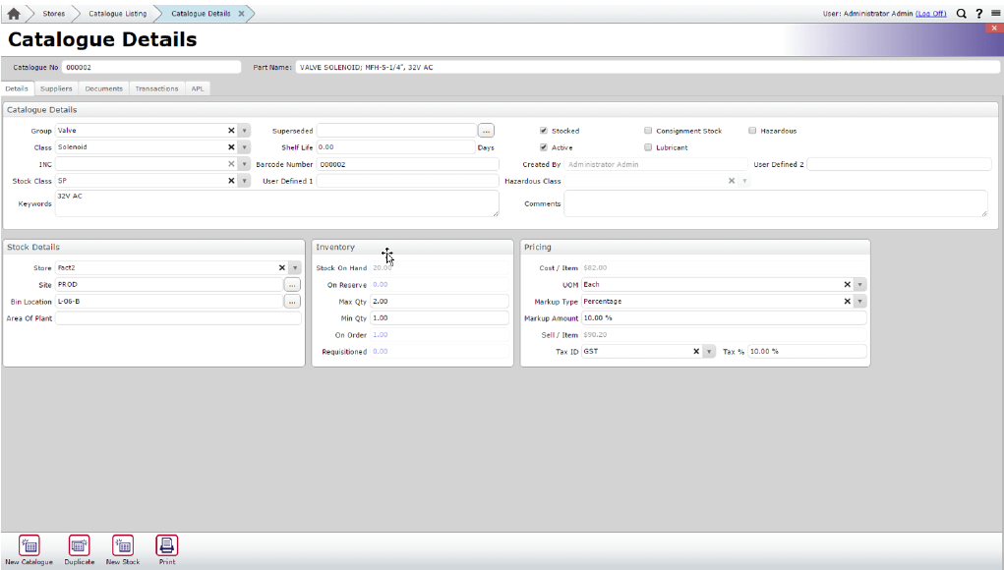Switch to the Suppliers tab

pyautogui.click(x=56, y=88)
